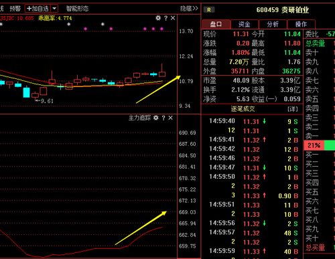Select 换手 value 2.12%

[241, 90]
